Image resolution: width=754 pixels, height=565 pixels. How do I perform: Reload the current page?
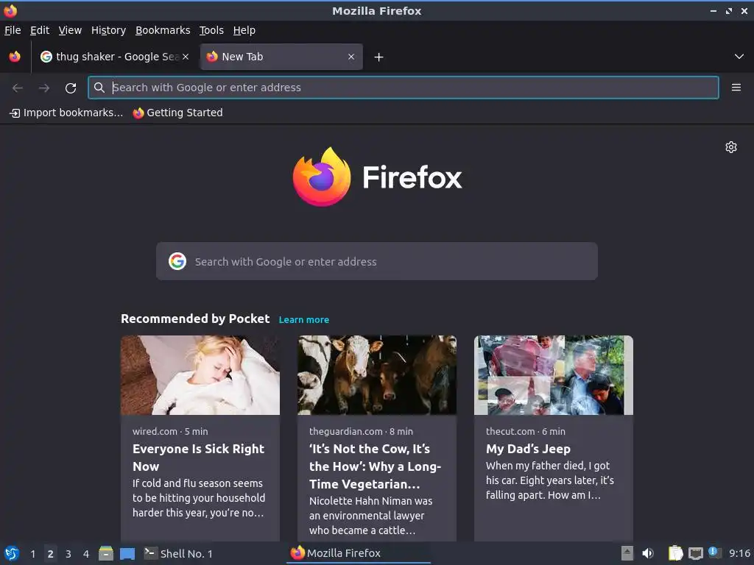(71, 88)
